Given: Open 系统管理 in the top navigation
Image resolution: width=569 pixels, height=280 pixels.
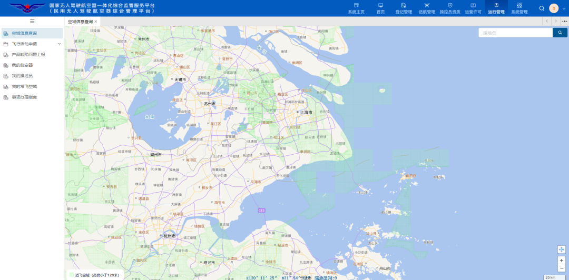Looking at the screenshot, I should coord(519,8).
